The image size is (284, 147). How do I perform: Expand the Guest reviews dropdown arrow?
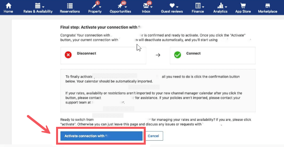(177, 7)
